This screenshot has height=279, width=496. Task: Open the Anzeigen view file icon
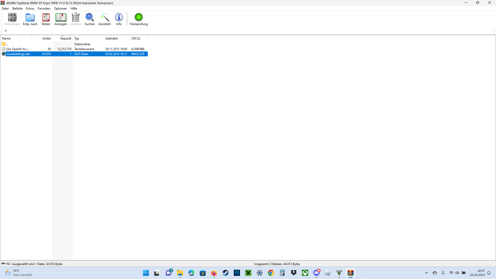click(x=61, y=19)
